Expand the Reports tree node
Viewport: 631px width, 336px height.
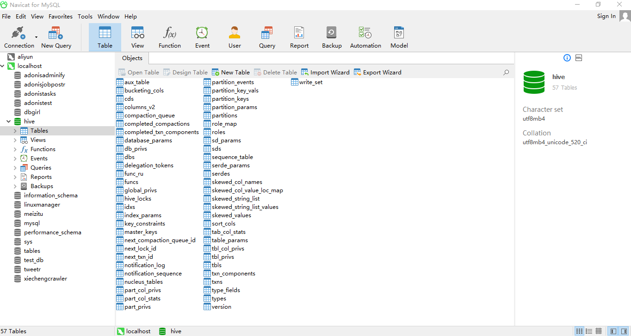pyautogui.click(x=15, y=177)
